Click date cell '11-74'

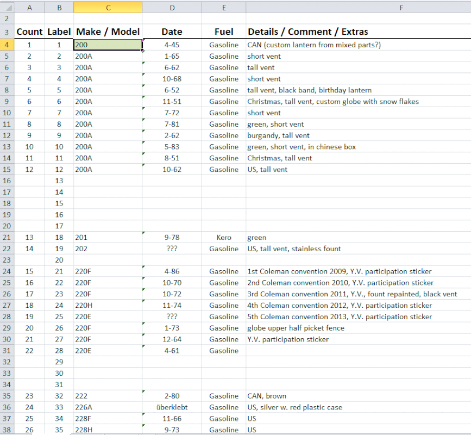tap(172, 306)
